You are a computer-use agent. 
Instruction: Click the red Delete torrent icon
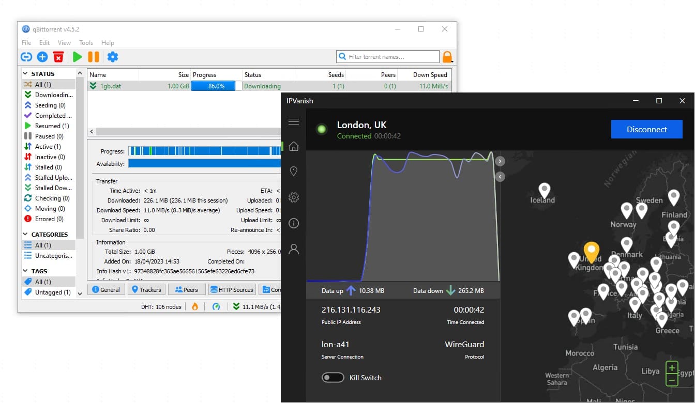click(58, 57)
